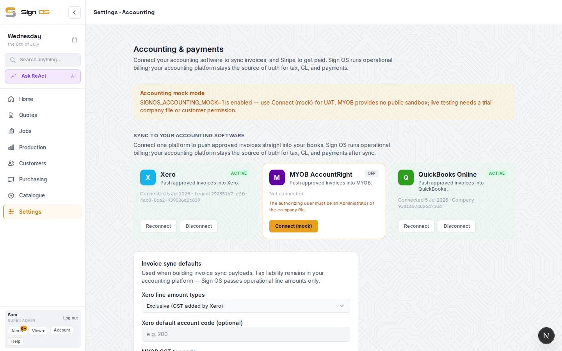Click the green QuickBooks Q logo

point(406,177)
